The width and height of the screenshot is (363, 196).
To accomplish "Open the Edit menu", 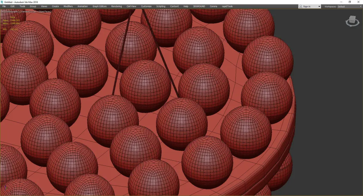I will point(12,6).
